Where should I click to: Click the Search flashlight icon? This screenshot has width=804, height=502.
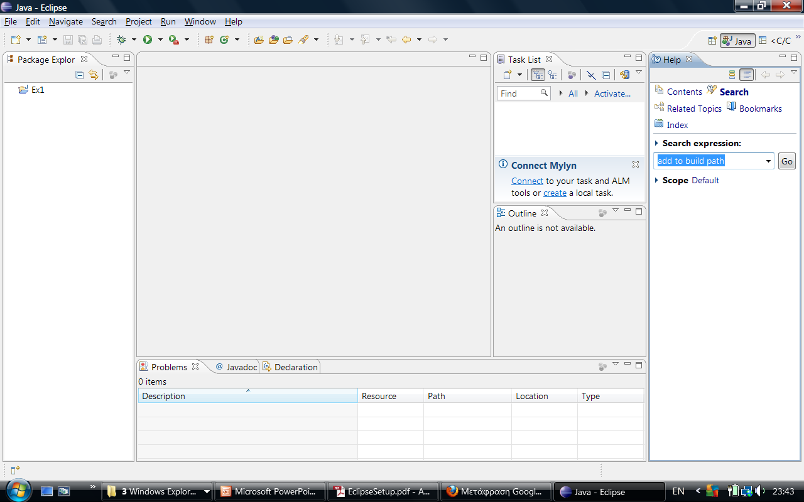303,40
